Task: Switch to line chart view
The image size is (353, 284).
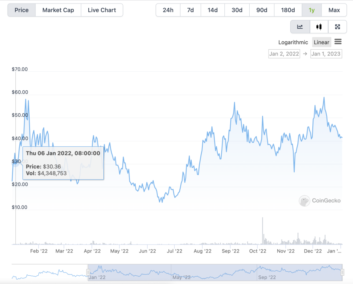Action: 300,26
